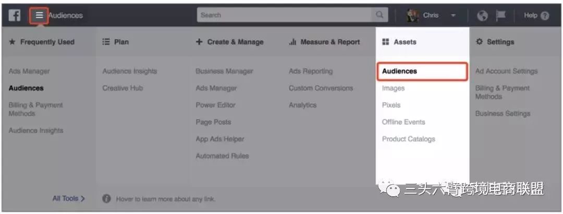
Task: Click the search magnifier icon
Action: click(x=379, y=15)
